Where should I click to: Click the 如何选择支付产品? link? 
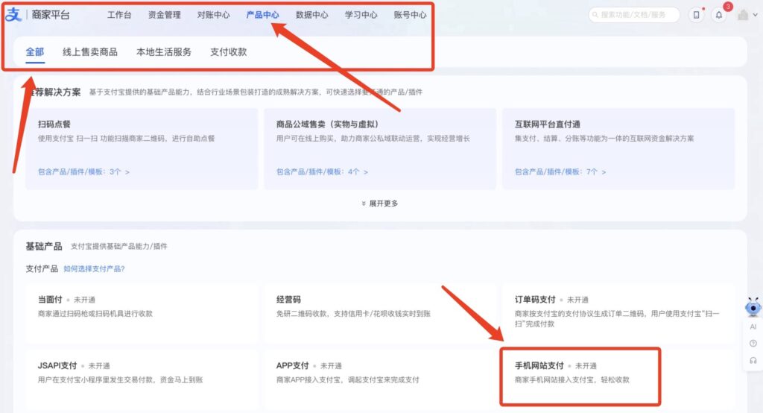pyautogui.click(x=95, y=269)
